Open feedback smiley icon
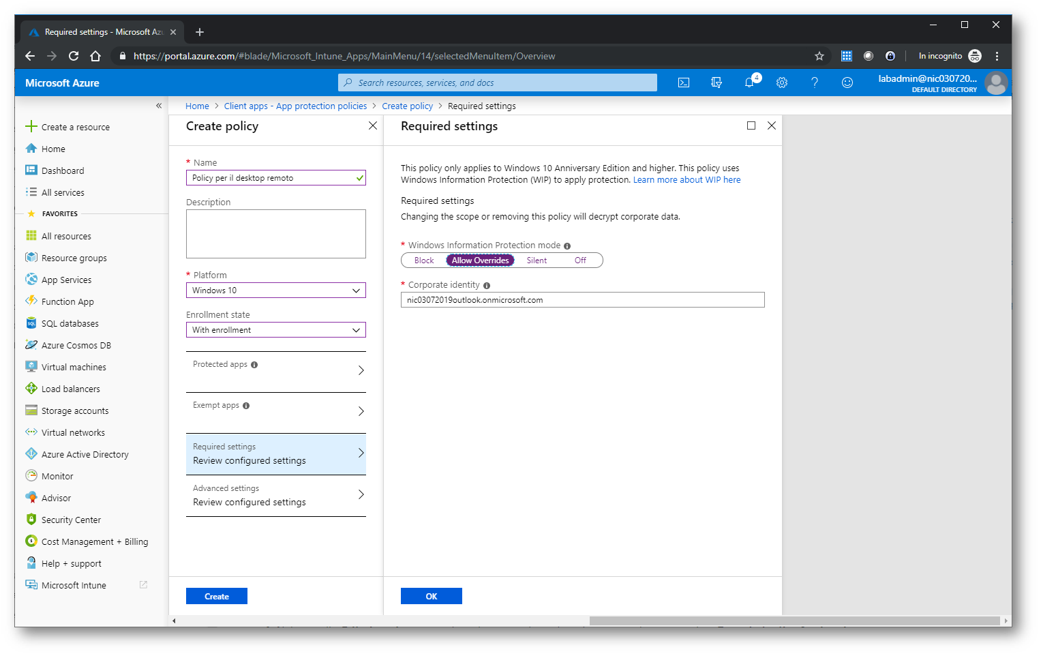 click(x=847, y=83)
